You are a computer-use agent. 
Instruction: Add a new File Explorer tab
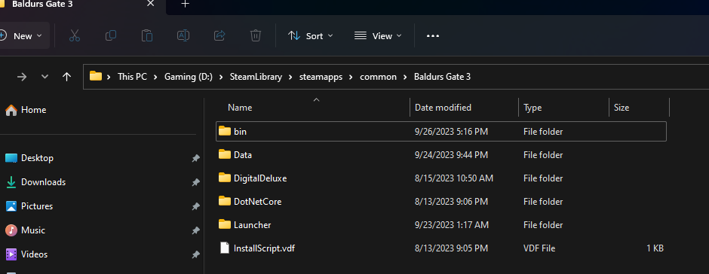(185, 4)
